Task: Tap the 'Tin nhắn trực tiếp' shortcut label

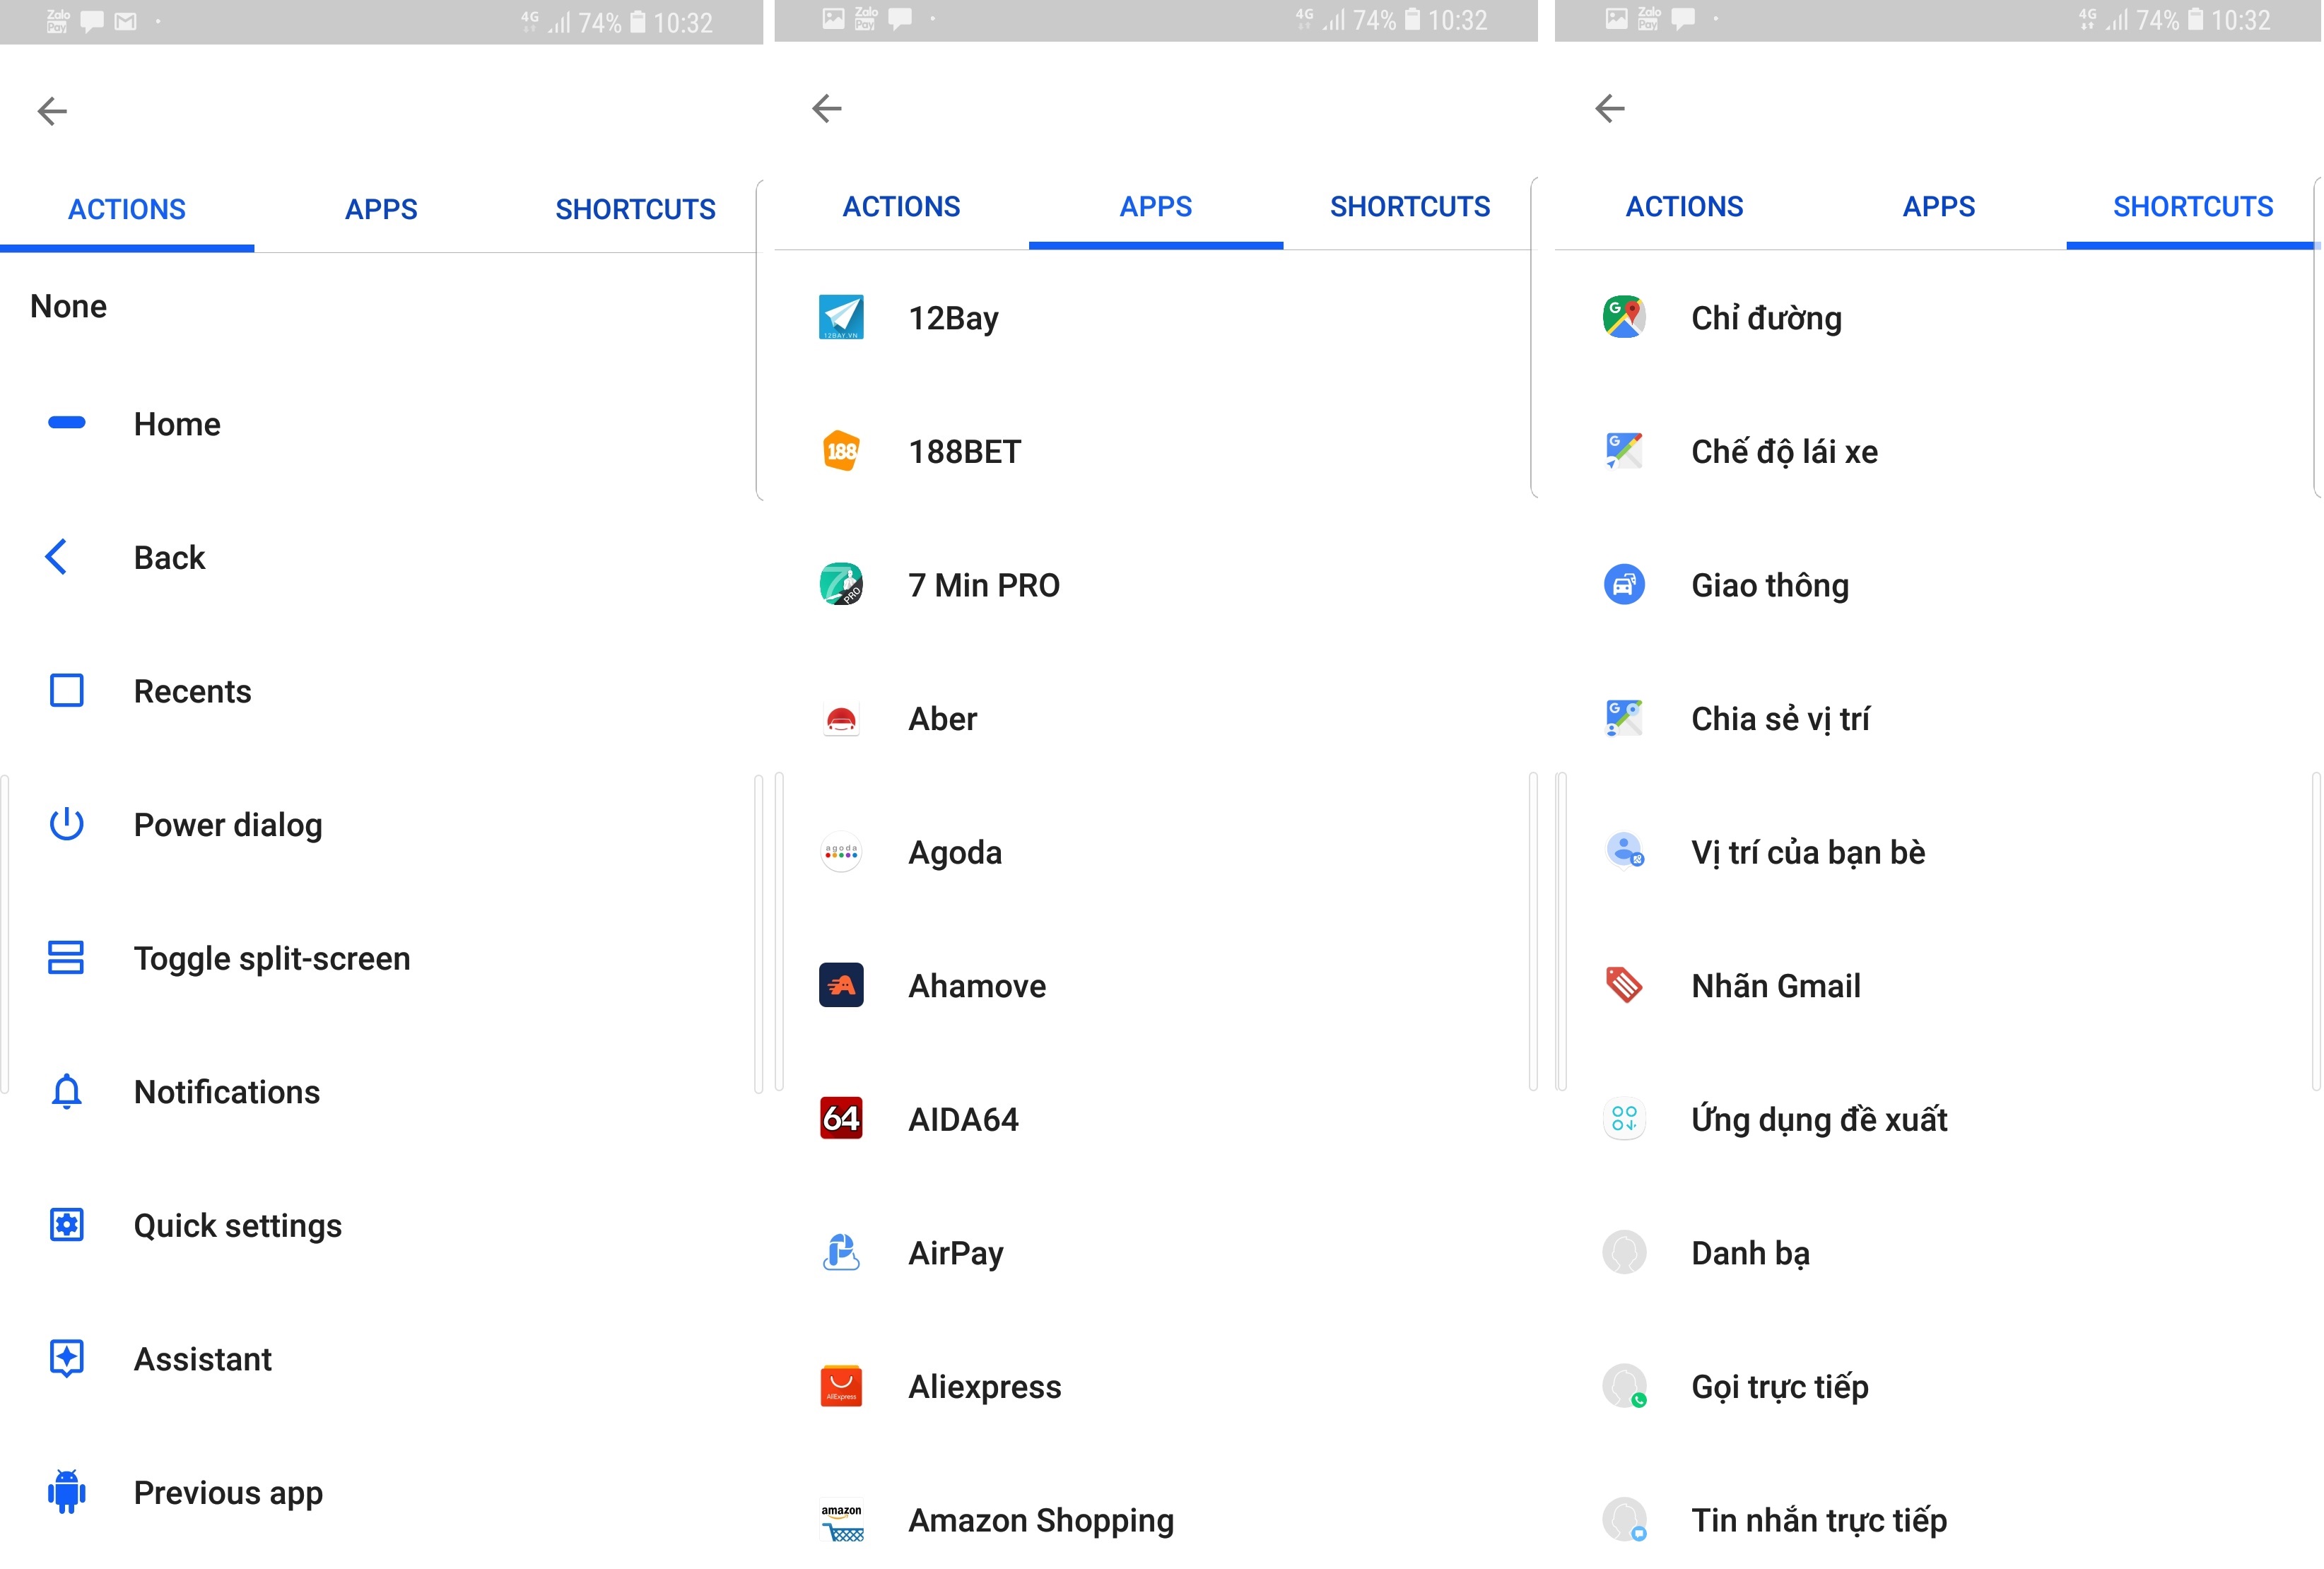Action: 1819,1520
